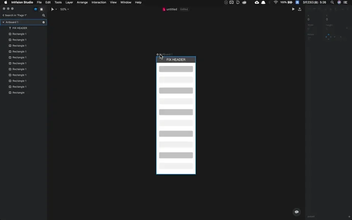Click the layer search magnifier icon
Viewport: 352px width, 220px height.
(x=44, y=15)
